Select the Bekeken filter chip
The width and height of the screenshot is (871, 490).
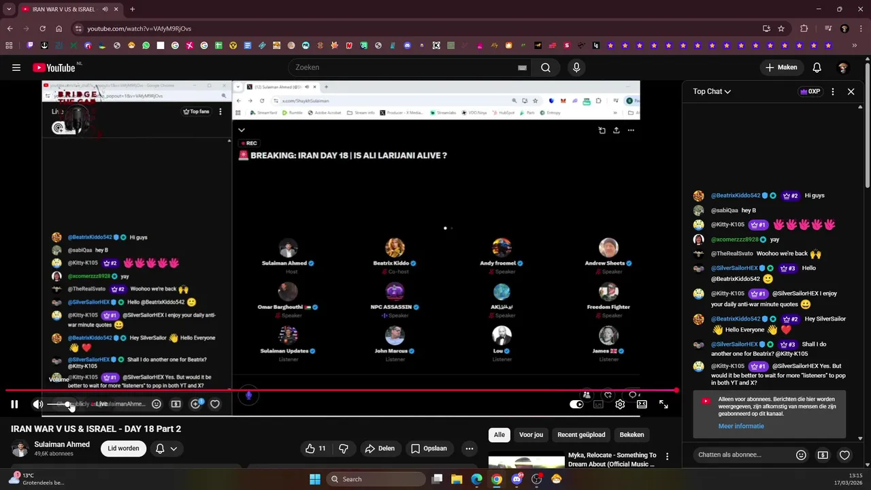point(631,435)
